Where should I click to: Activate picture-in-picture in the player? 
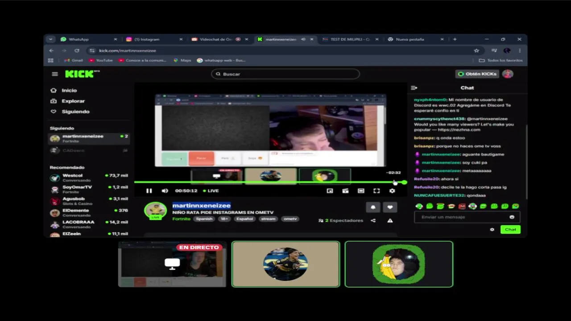pos(330,191)
